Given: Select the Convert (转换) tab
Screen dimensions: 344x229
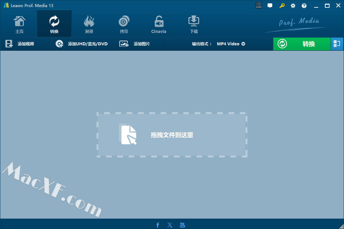Looking at the screenshot, I should (54, 24).
